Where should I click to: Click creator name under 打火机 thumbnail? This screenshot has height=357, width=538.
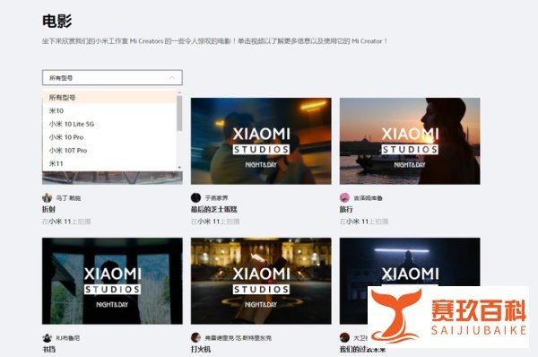(x=239, y=338)
